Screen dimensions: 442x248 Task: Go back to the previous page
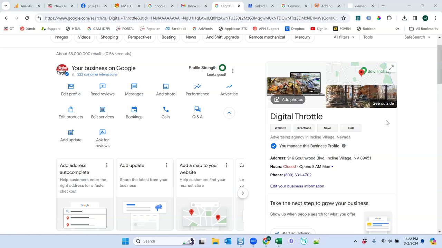coord(6,18)
